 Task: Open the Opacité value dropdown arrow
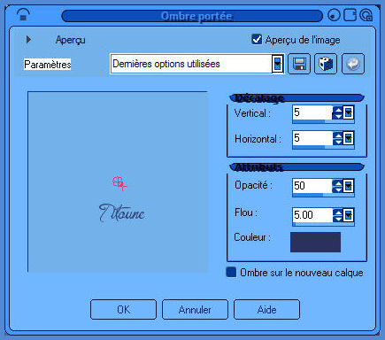point(349,186)
